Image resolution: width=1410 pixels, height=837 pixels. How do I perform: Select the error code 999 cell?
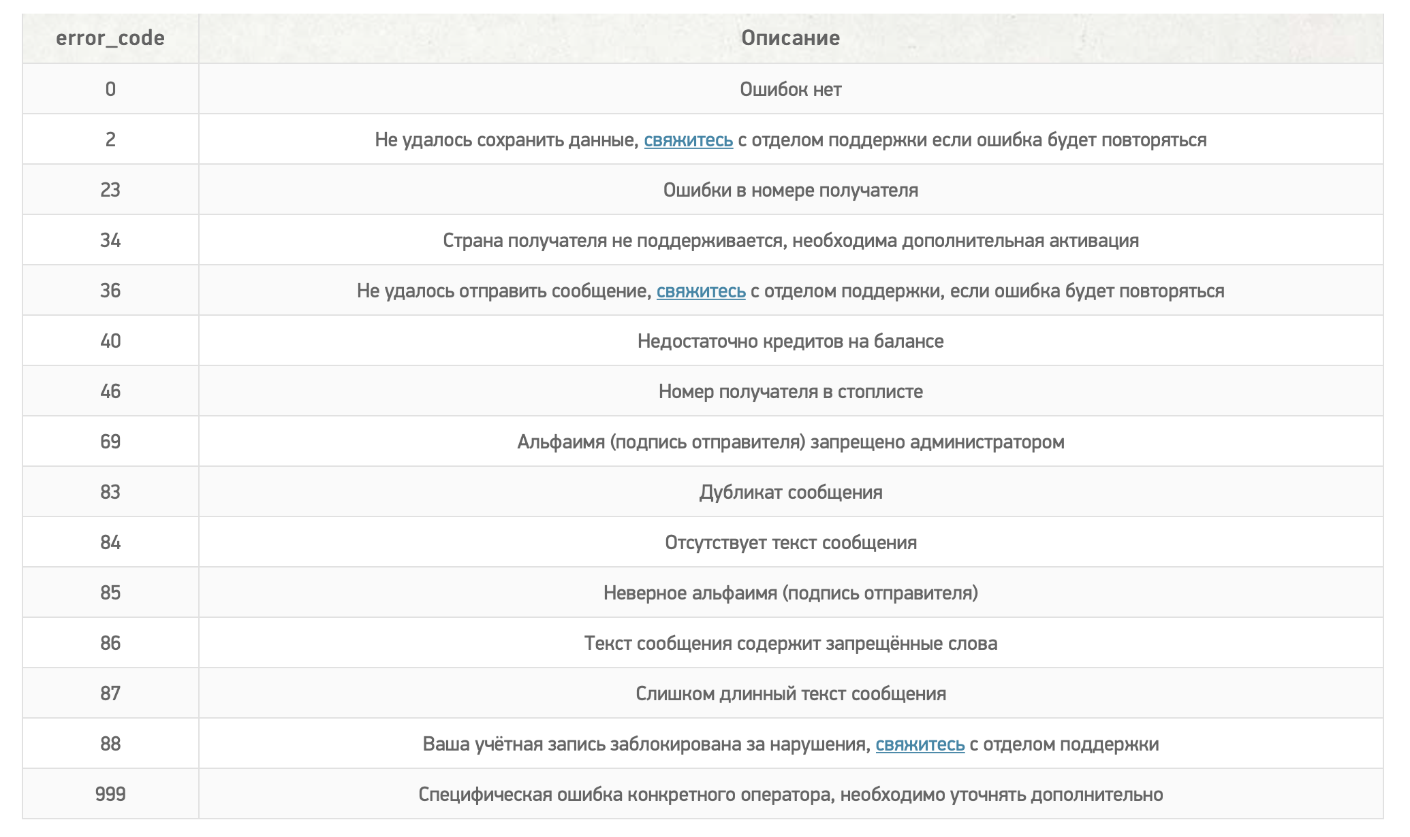coord(110,795)
